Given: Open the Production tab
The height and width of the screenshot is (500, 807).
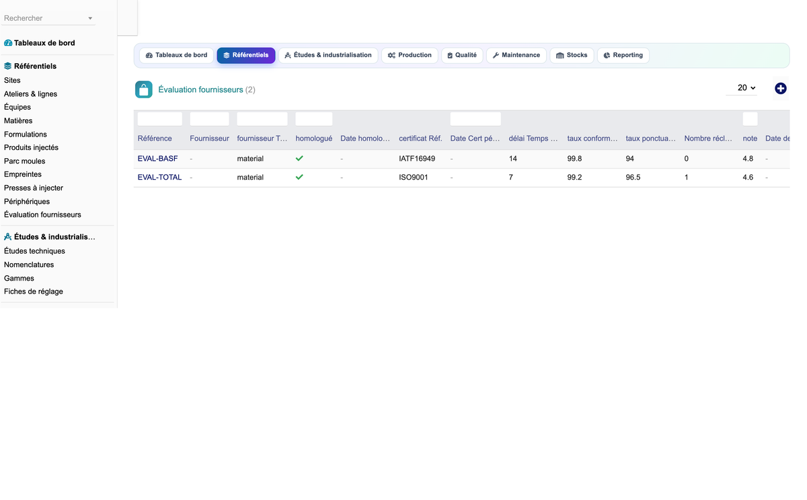Looking at the screenshot, I should [410, 55].
